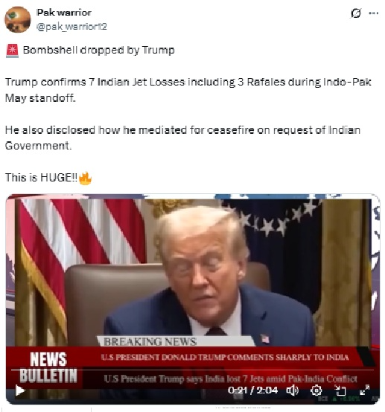This screenshot has width=385, height=412.
Task: Seek on the video progress bar
Action: coord(192,370)
